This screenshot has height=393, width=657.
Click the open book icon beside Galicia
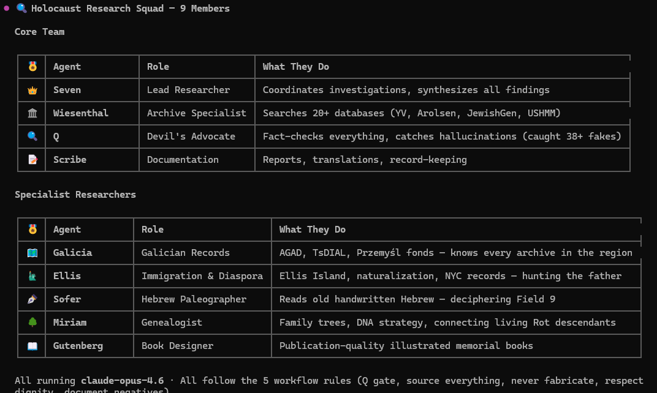[32, 253]
